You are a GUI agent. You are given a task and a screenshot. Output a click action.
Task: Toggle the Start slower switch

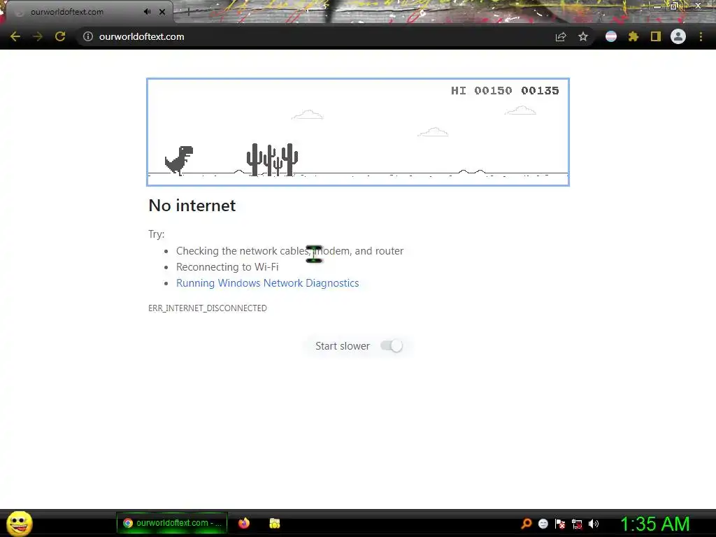(392, 345)
